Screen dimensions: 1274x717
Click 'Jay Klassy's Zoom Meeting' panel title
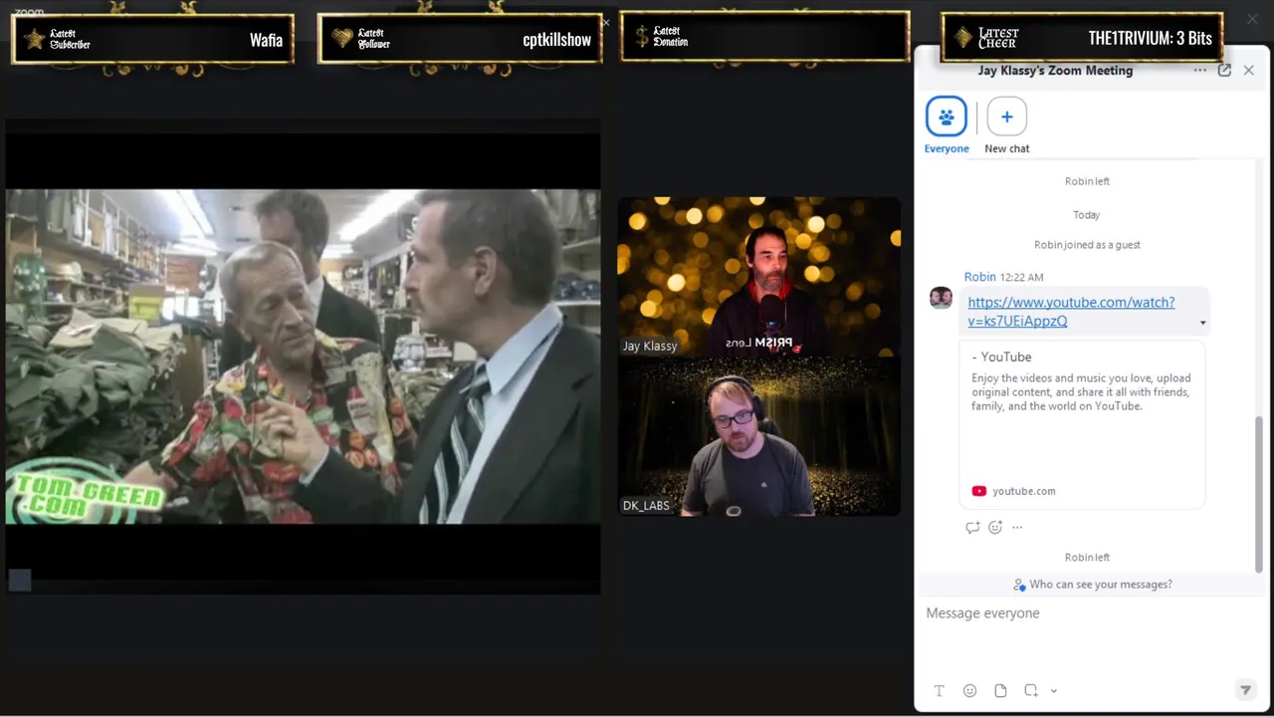click(1055, 71)
